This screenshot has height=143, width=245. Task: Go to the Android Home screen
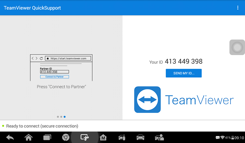click(29, 138)
